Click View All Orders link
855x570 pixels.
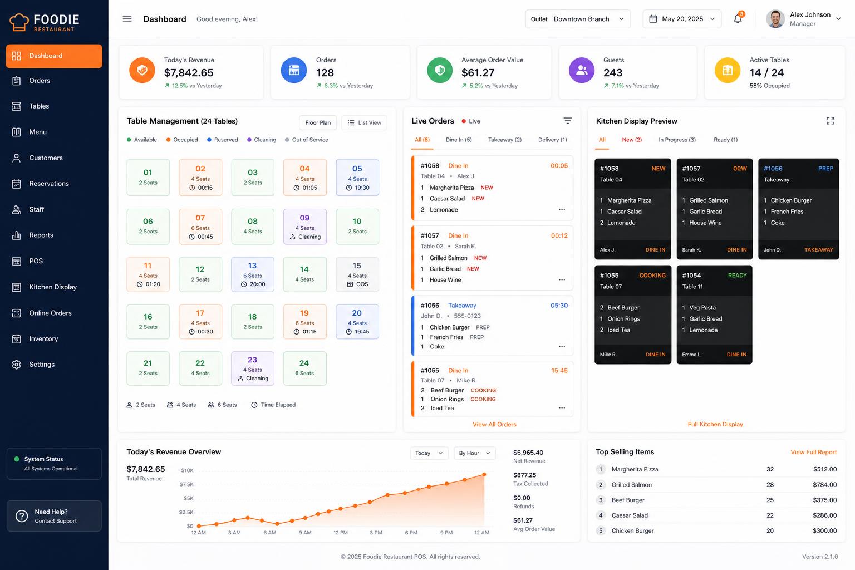(x=494, y=425)
